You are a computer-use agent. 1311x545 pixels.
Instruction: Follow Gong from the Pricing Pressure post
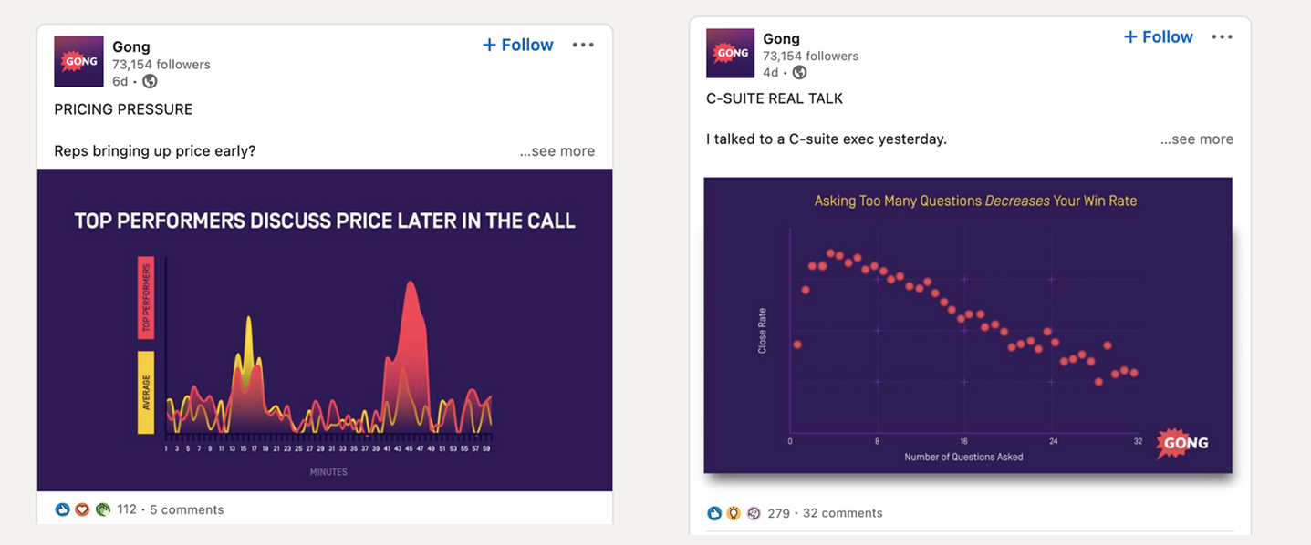(x=517, y=45)
